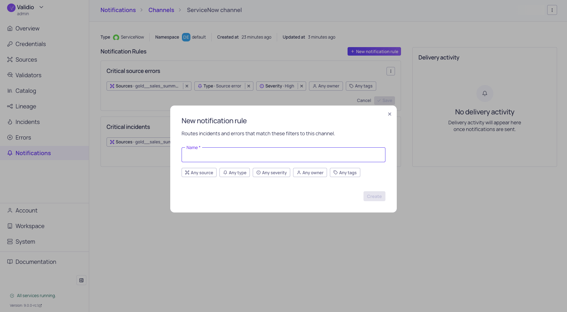Open the Any owner filter in dialog
This screenshot has height=312, width=567.
pos(310,172)
